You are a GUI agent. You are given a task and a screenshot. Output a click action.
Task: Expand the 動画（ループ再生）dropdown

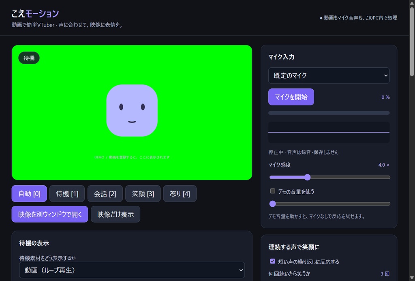coord(132,270)
